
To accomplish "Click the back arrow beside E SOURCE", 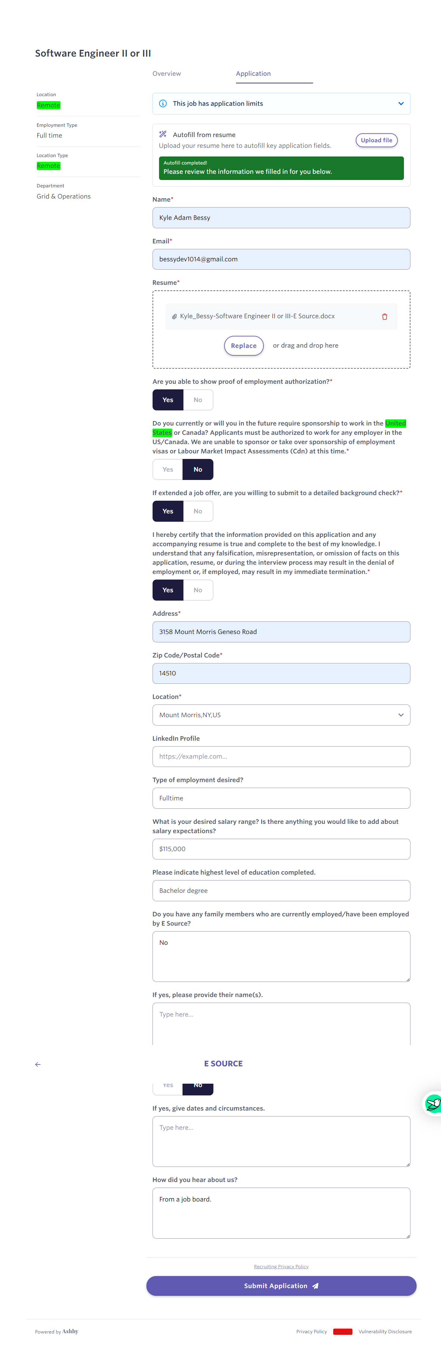I will (38, 1064).
